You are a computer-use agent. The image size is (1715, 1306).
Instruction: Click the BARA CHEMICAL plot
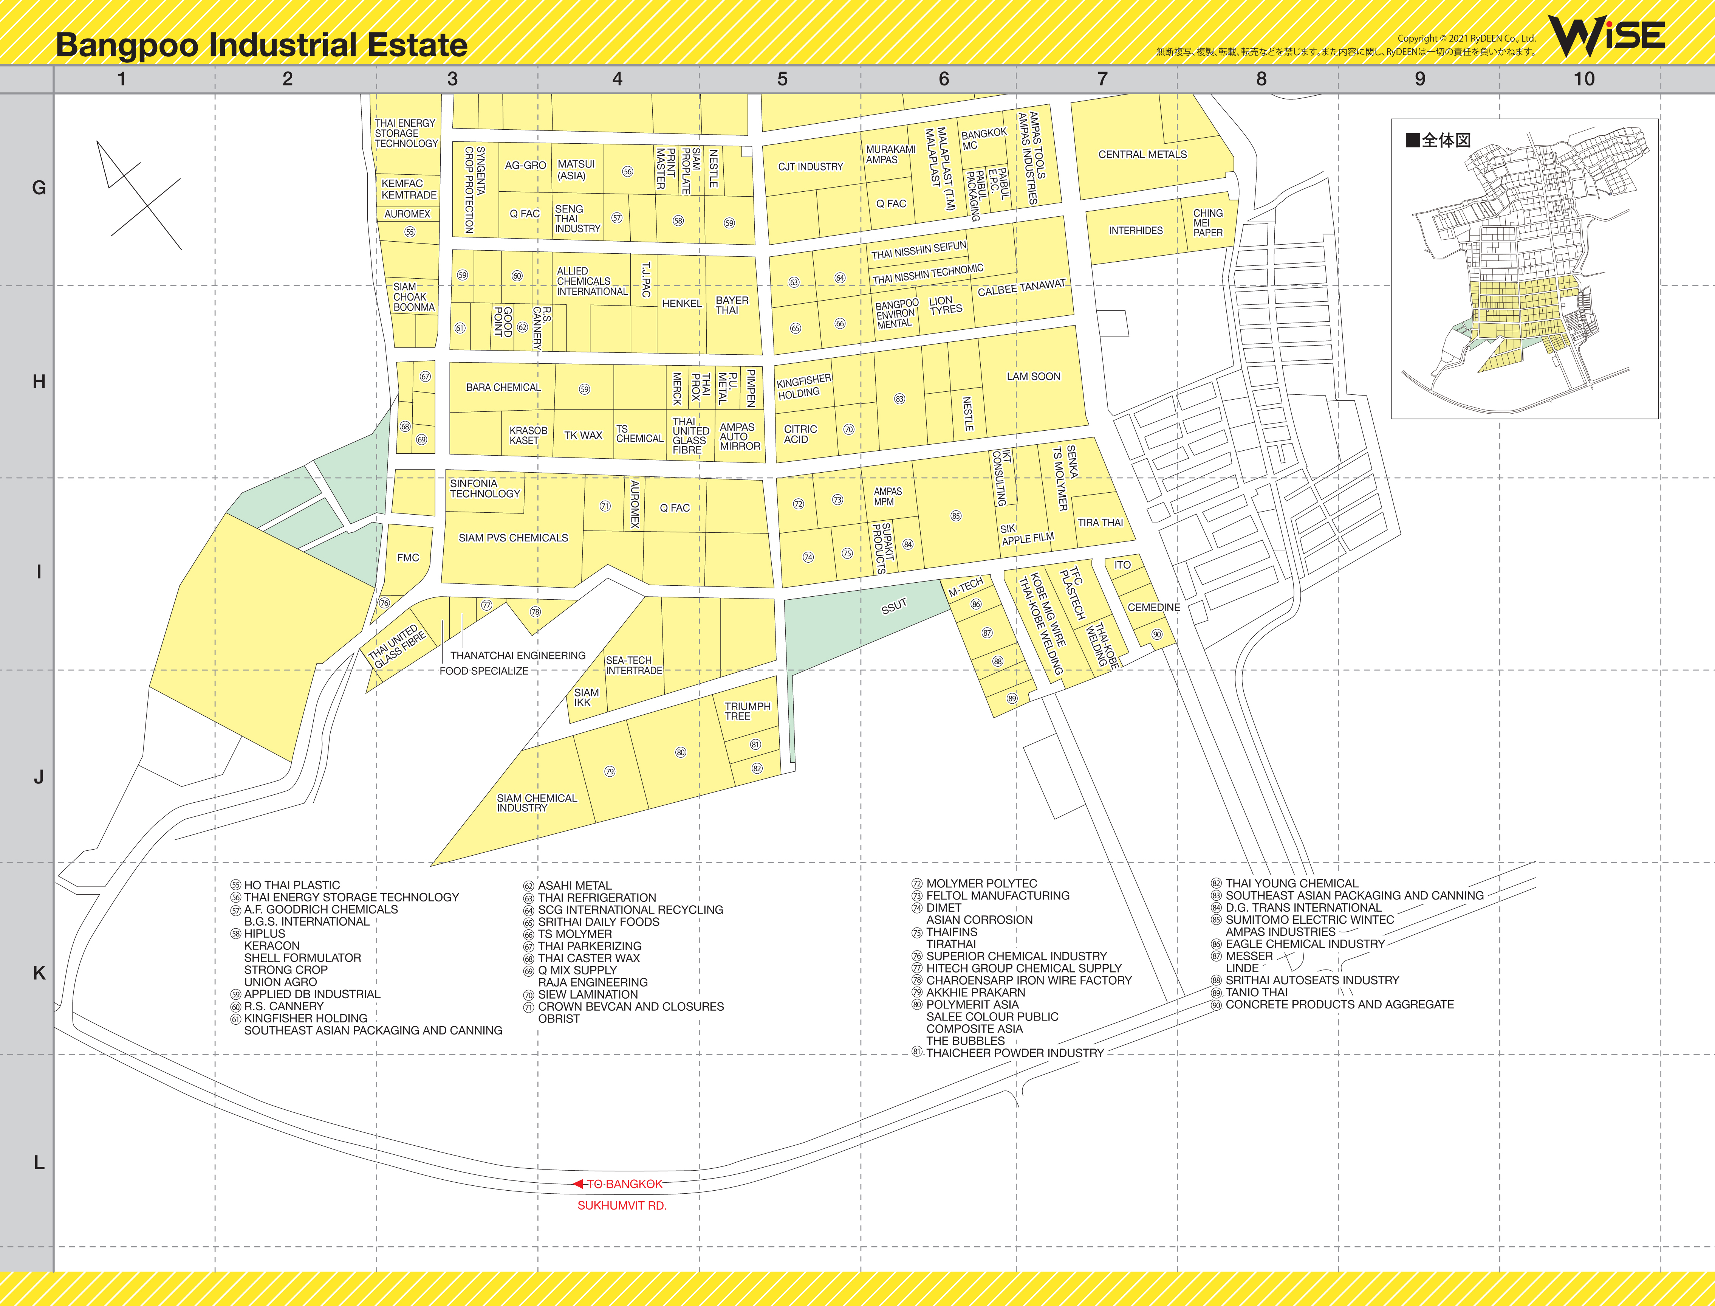[503, 387]
